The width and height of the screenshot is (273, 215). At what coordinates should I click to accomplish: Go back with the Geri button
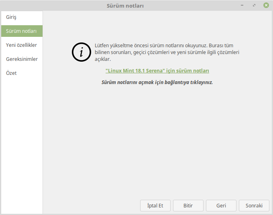pos(221,206)
